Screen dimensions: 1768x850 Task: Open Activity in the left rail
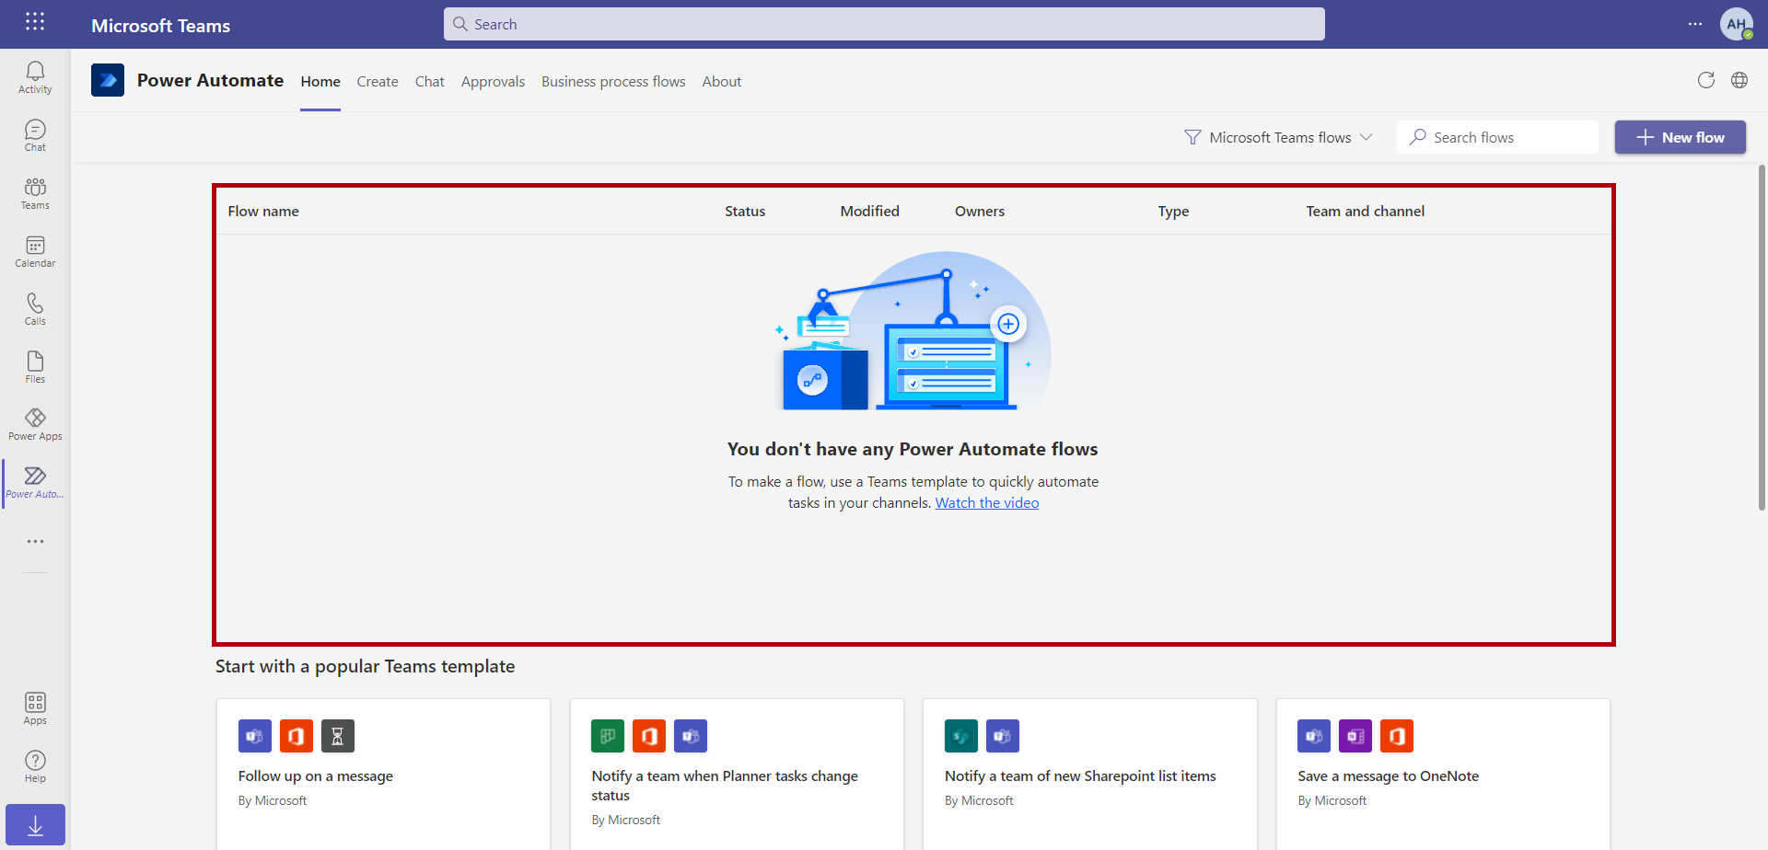point(35,77)
